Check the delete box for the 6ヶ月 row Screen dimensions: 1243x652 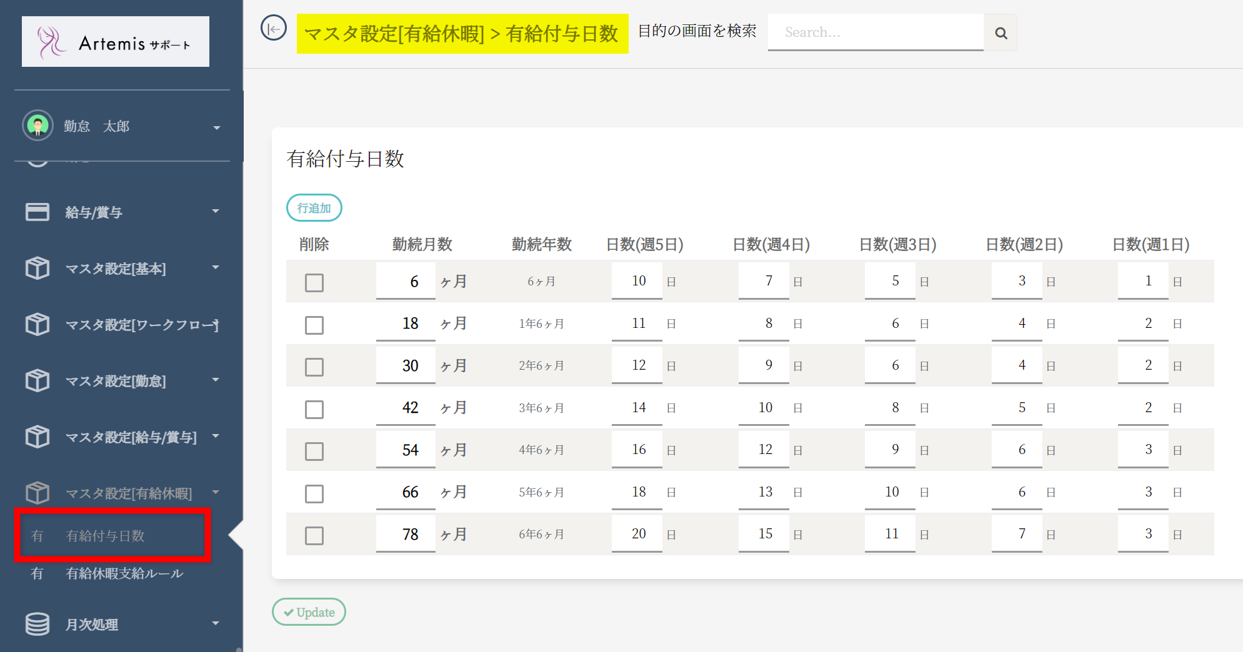(314, 282)
